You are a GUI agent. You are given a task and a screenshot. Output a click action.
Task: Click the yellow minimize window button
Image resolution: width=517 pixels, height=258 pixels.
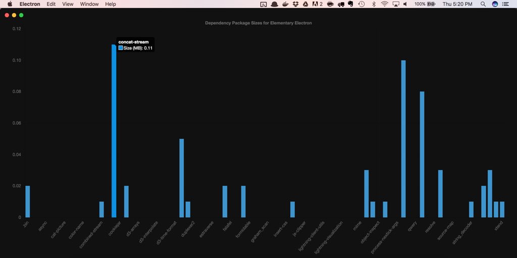[14, 15]
